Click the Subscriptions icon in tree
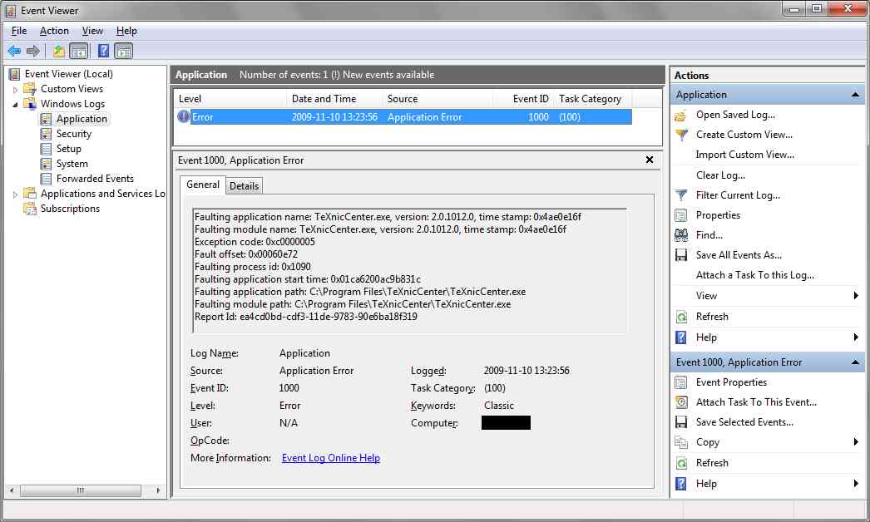 pyautogui.click(x=29, y=209)
